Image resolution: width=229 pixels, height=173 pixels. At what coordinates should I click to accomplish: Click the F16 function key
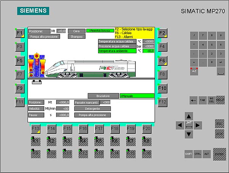coord(83,129)
